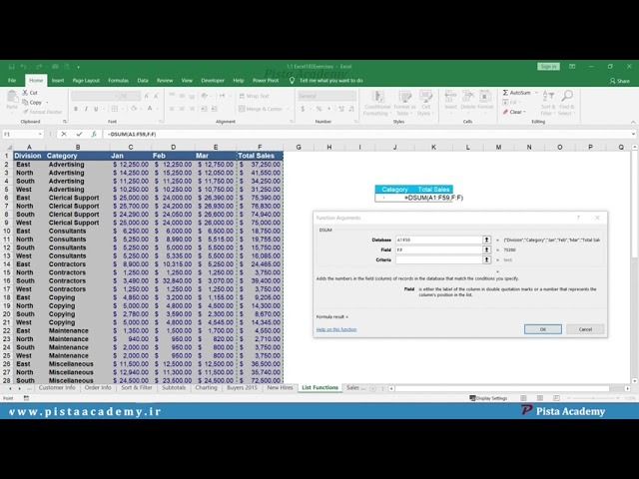
Task: Switch to the Data ribbon tab
Action: pyautogui.click(x=143, y=81)
